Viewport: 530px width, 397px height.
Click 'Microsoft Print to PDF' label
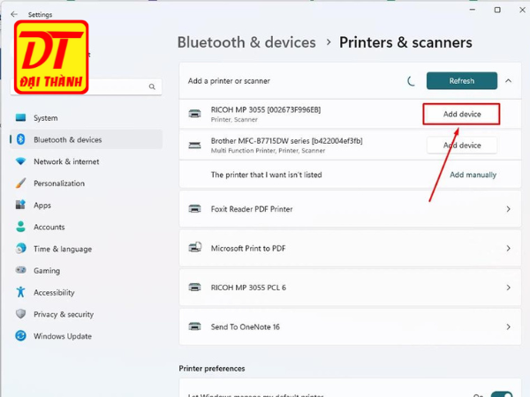point(248,249)
